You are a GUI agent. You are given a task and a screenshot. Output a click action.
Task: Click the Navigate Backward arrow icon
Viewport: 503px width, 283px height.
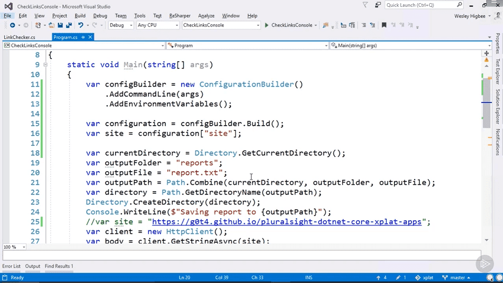(x=13, y=25)
